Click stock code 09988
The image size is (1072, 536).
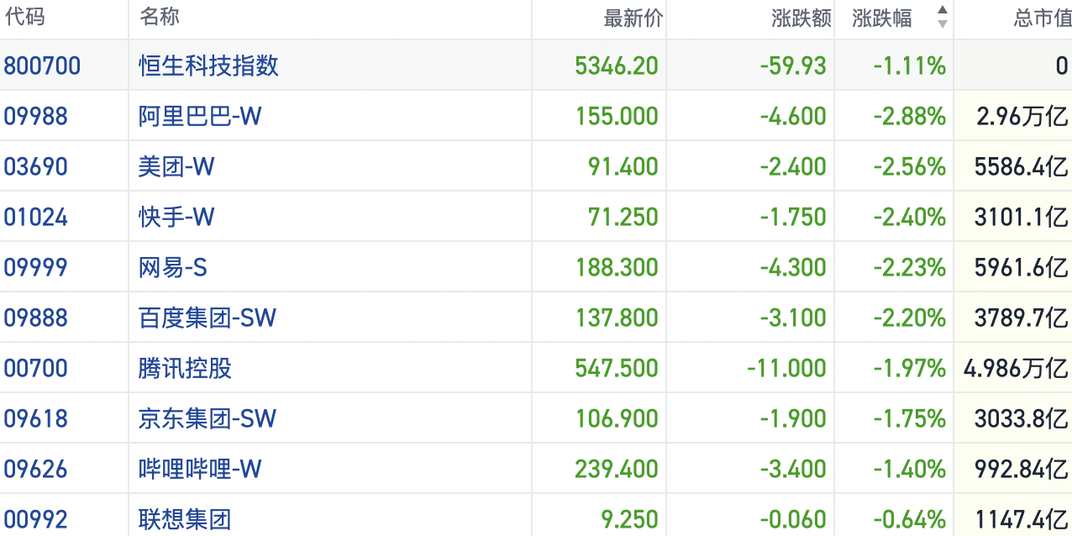35,116
